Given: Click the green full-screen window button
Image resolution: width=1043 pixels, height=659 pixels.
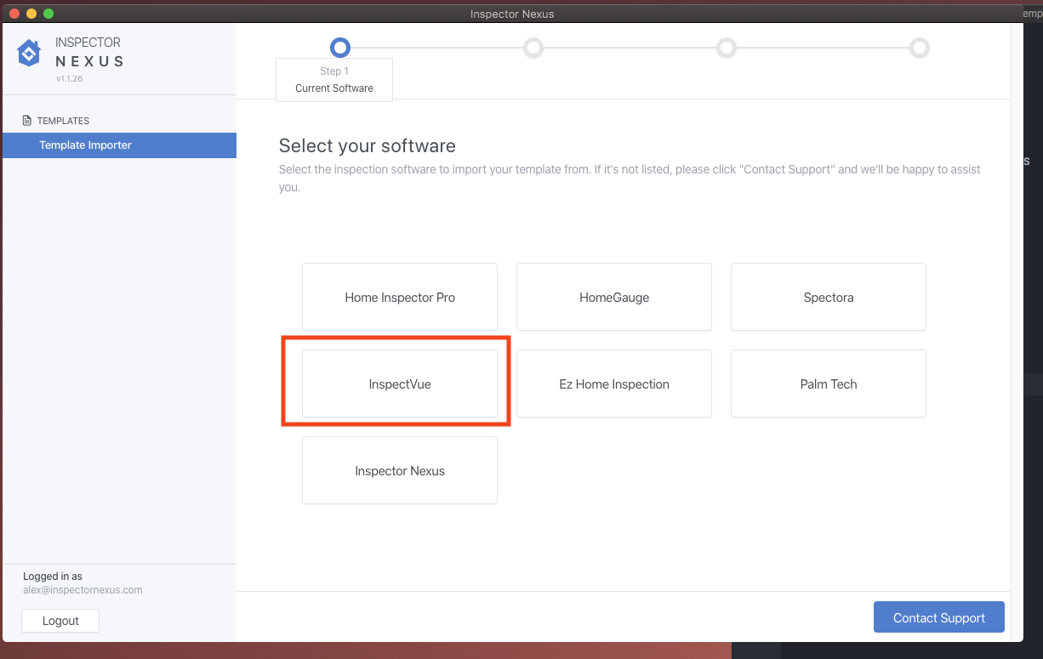Looking at the screenshot, I should [x=48, y=14].
